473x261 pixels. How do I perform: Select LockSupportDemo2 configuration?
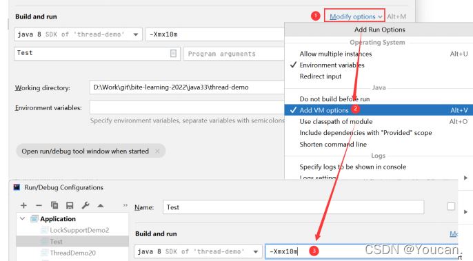coord(79,230)
